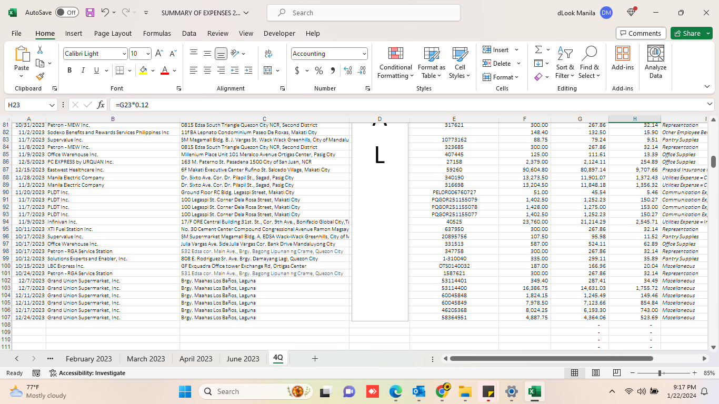
Task: Open the number format Accounting dropdown
Action: point(364,54)
